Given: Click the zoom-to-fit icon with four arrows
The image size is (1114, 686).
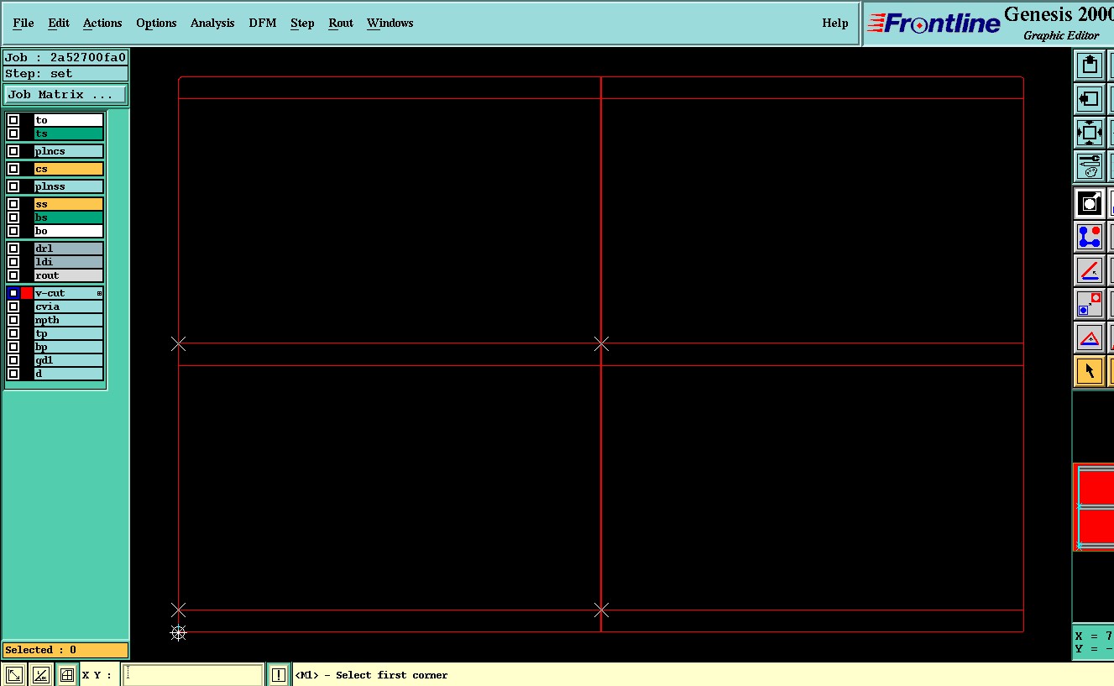Looking at the screenshot, I should [x=1090, y=133].
